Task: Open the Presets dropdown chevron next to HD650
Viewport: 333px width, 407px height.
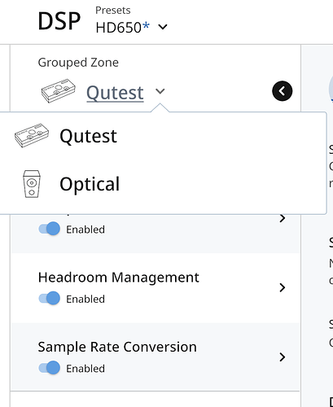Action: (x=163, y=27)
